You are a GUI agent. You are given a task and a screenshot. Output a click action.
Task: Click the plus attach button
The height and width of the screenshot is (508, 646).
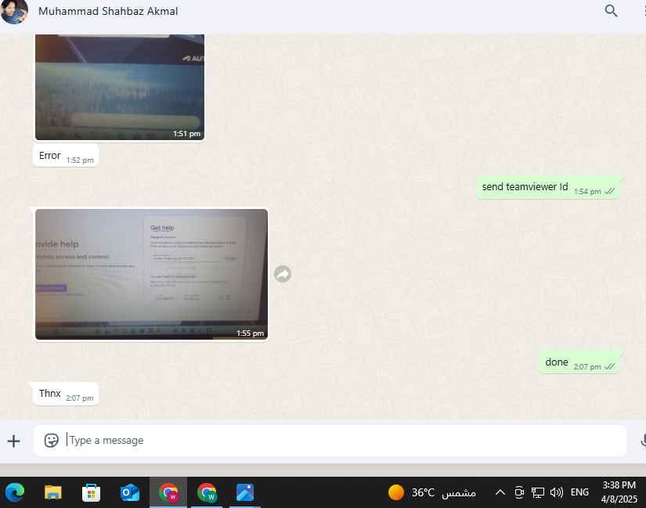(x=13, y=441)
